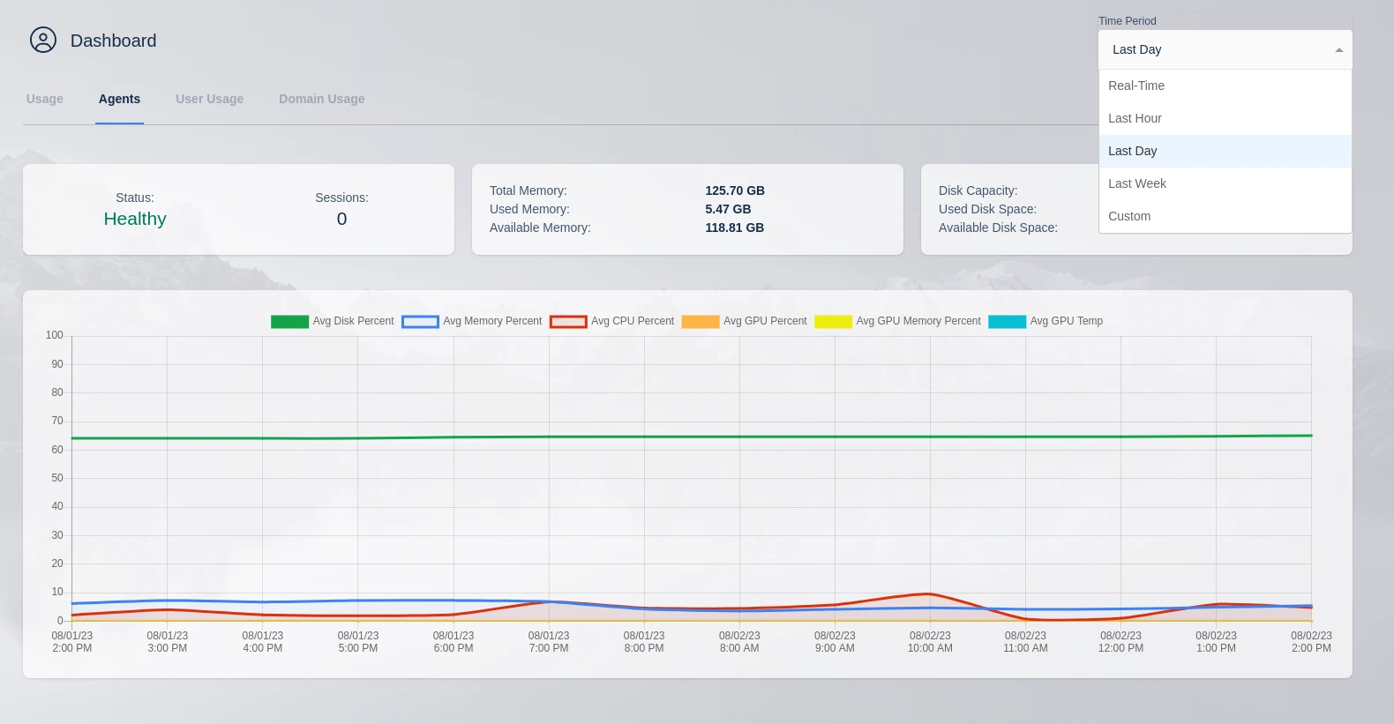Select Real-Time from the time period list
The image size is (1394, 724).
[x=1136, y=86]
